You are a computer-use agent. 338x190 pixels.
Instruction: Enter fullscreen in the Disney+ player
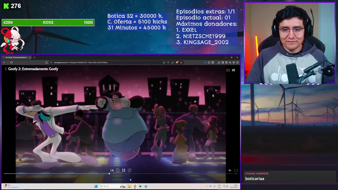click(x=236, y=170)
